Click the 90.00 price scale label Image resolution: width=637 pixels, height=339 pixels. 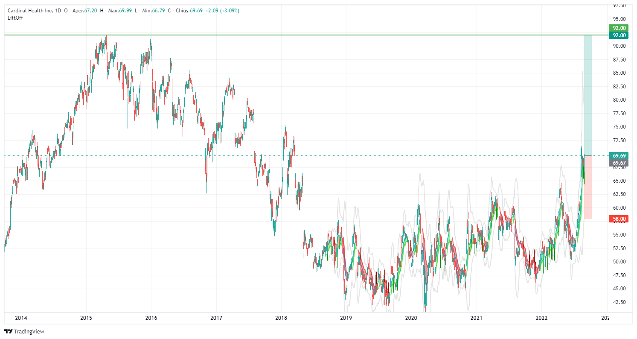coord(619,46)
